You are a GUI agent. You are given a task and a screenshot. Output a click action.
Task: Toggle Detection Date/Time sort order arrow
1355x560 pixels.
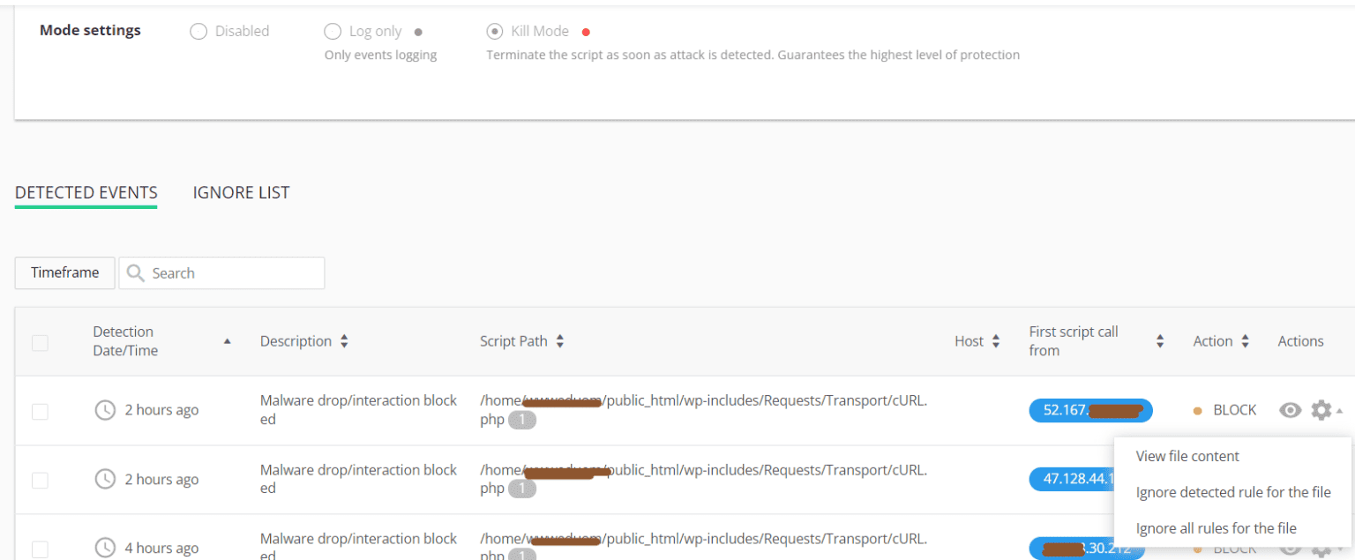(227, 340)
